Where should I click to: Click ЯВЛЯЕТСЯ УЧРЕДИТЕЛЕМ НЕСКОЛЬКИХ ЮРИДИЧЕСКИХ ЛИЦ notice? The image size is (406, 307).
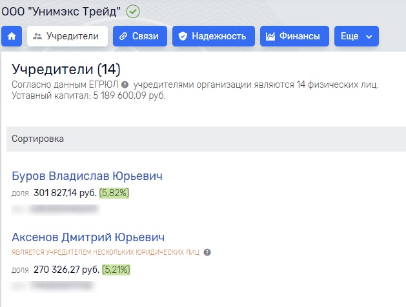106,252
